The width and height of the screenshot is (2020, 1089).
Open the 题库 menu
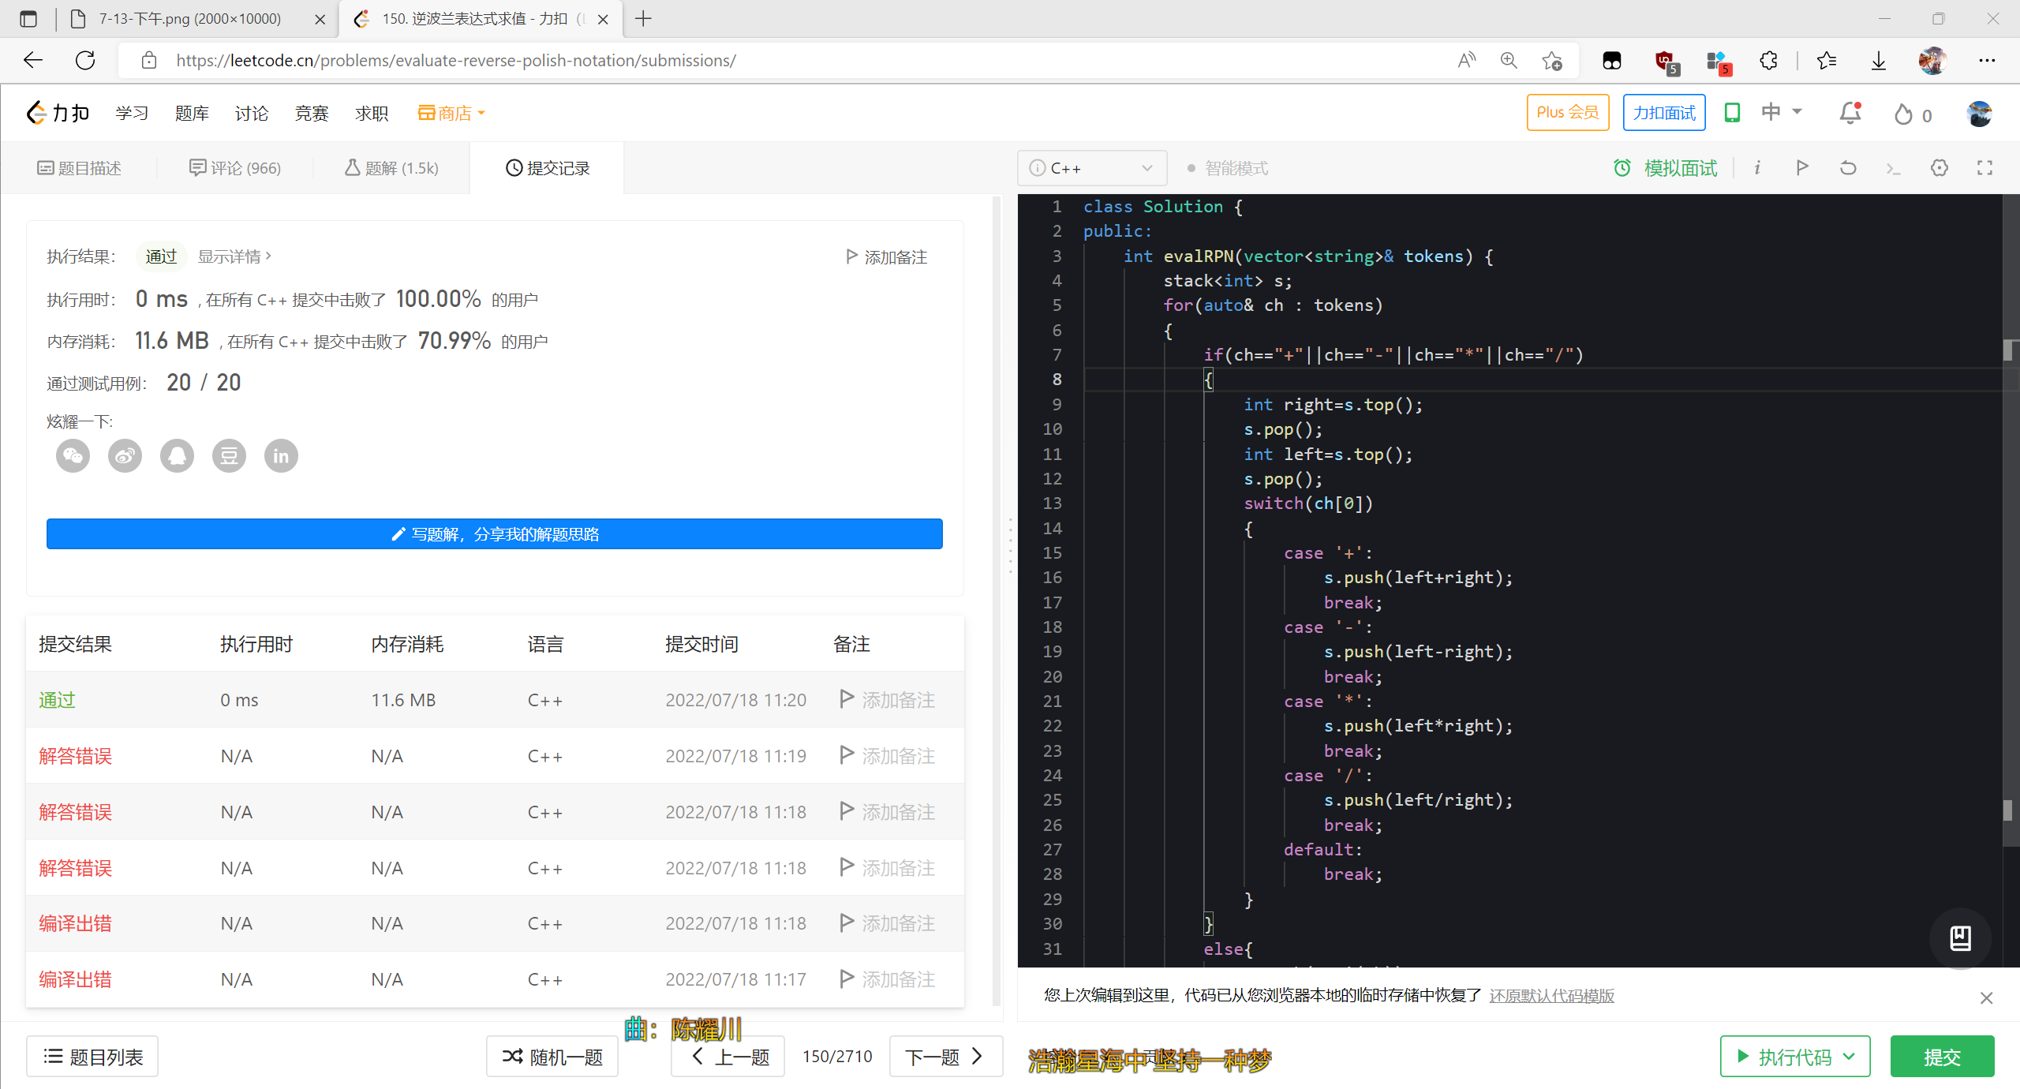192,112
